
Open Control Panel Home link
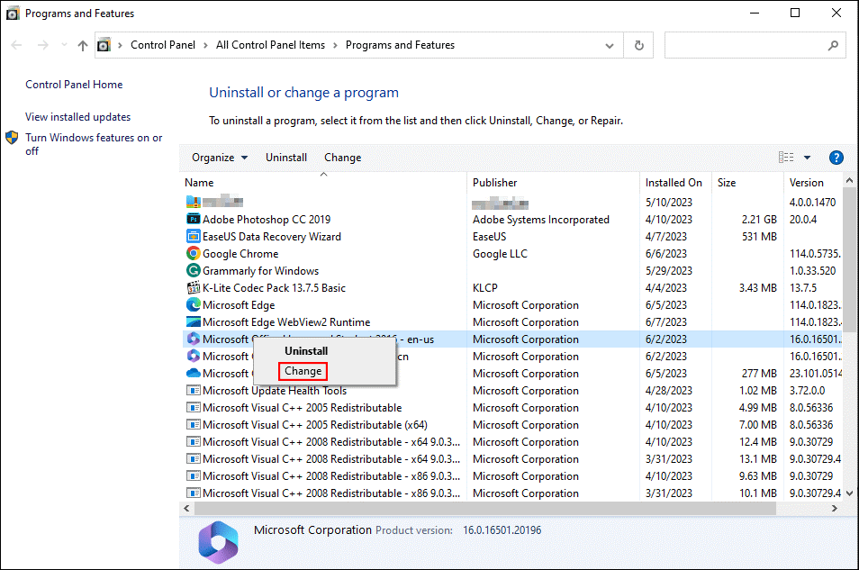(x=74, y=85)
